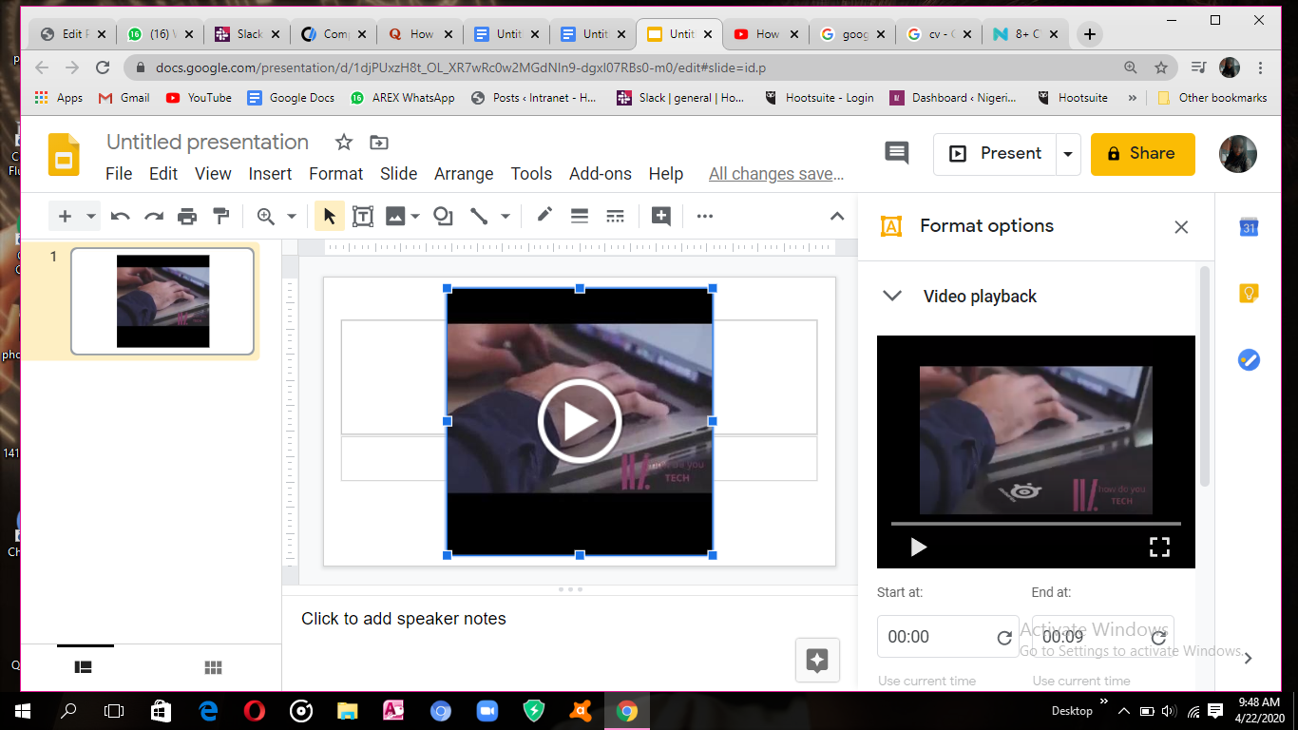Screen dimensions: 1298x730
Task: Click the Redo arrow in the toolbar
Action: pos(154,217)
